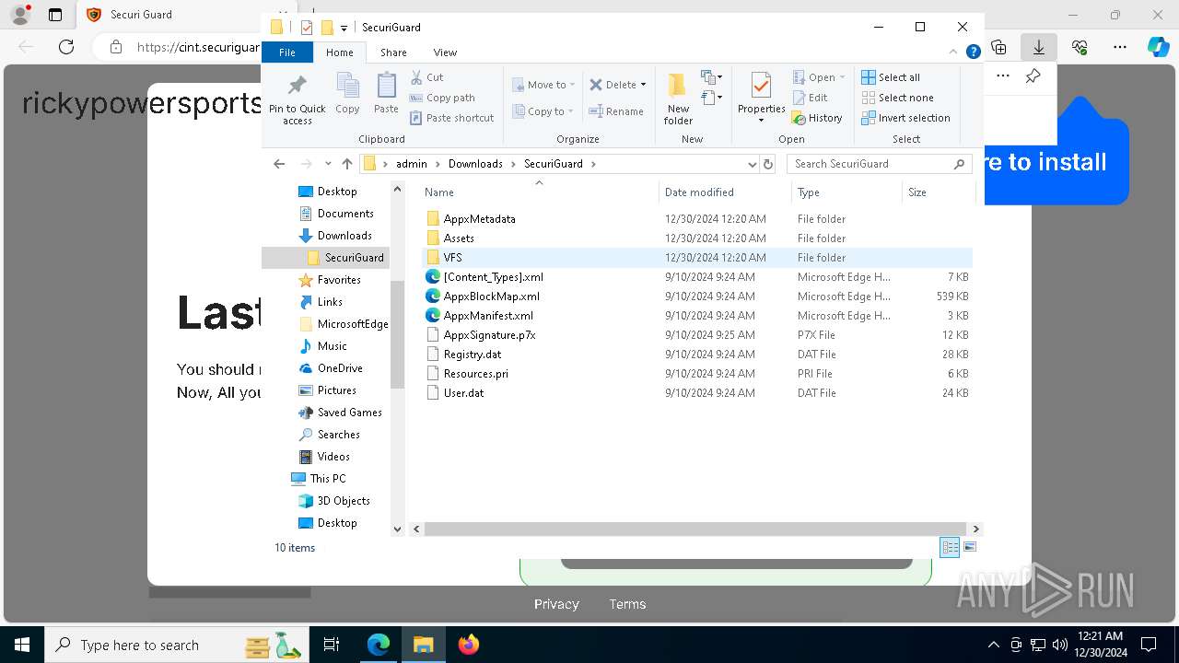Click the Search SecuriGuard field
Viewport: 1179px width, 663px height.
pos(879,164)
